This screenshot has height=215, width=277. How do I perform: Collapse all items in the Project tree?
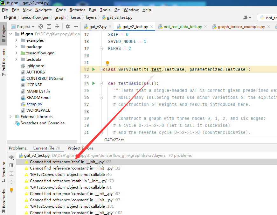tap(57, 26)
